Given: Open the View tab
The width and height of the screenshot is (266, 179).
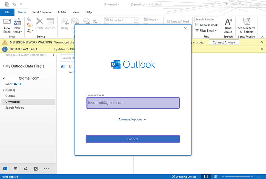Looking at the screenshot, I should [x=76, y=12].
